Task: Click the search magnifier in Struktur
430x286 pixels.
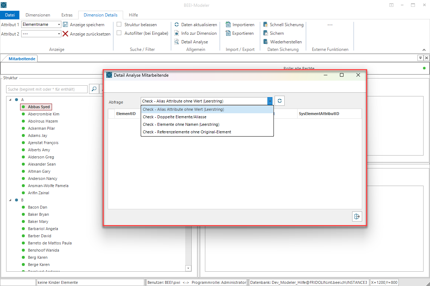Action: point(94,89)
